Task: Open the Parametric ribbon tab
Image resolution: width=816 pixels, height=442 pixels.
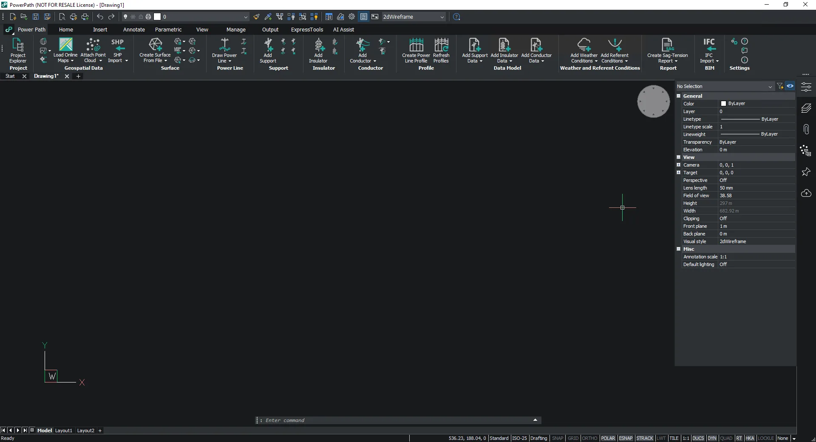Action: coord(168,30)
